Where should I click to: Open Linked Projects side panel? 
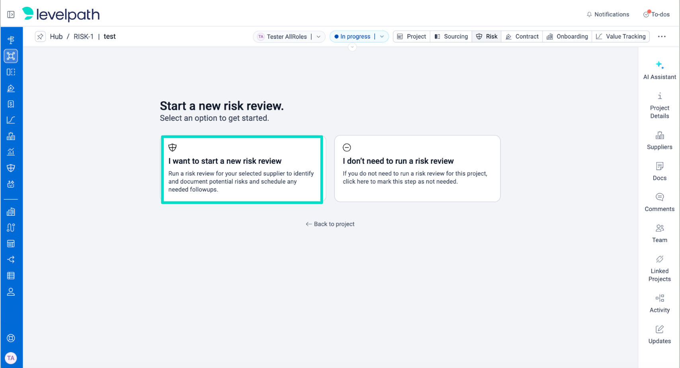tap(659, 269)
